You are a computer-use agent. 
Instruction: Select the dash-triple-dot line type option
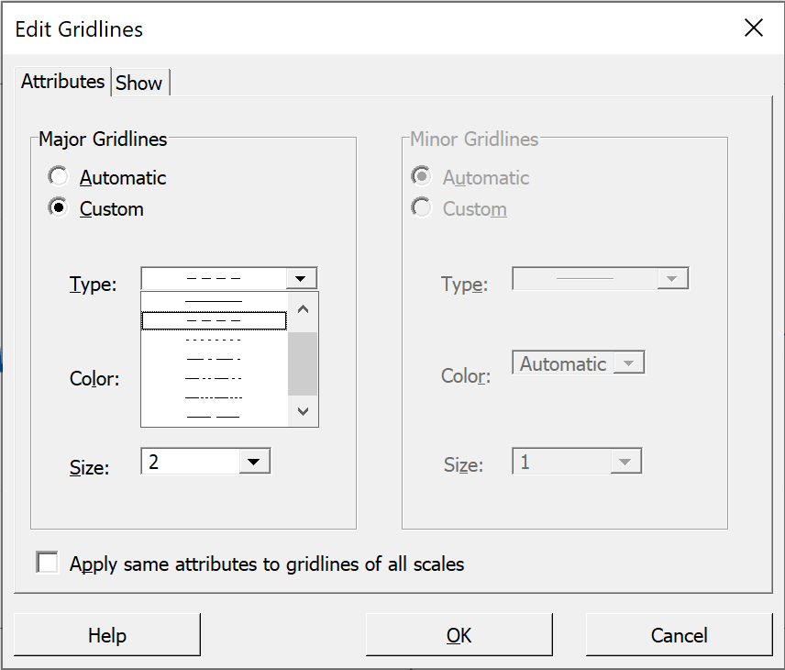(x=214, y=397)
